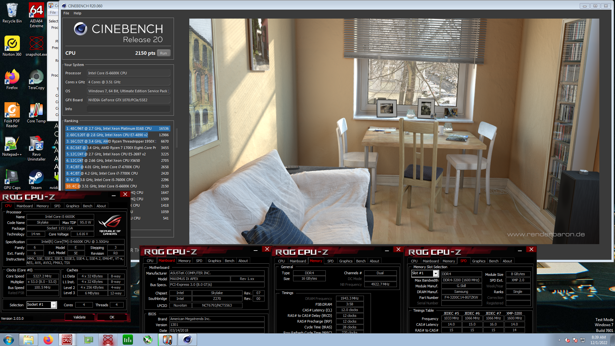Select the Core i5-7600K ranking row
615x346 pixels.
(118, 180)
